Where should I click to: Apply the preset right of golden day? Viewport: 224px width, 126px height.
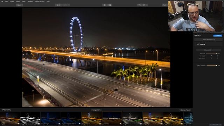pos(132,118)
